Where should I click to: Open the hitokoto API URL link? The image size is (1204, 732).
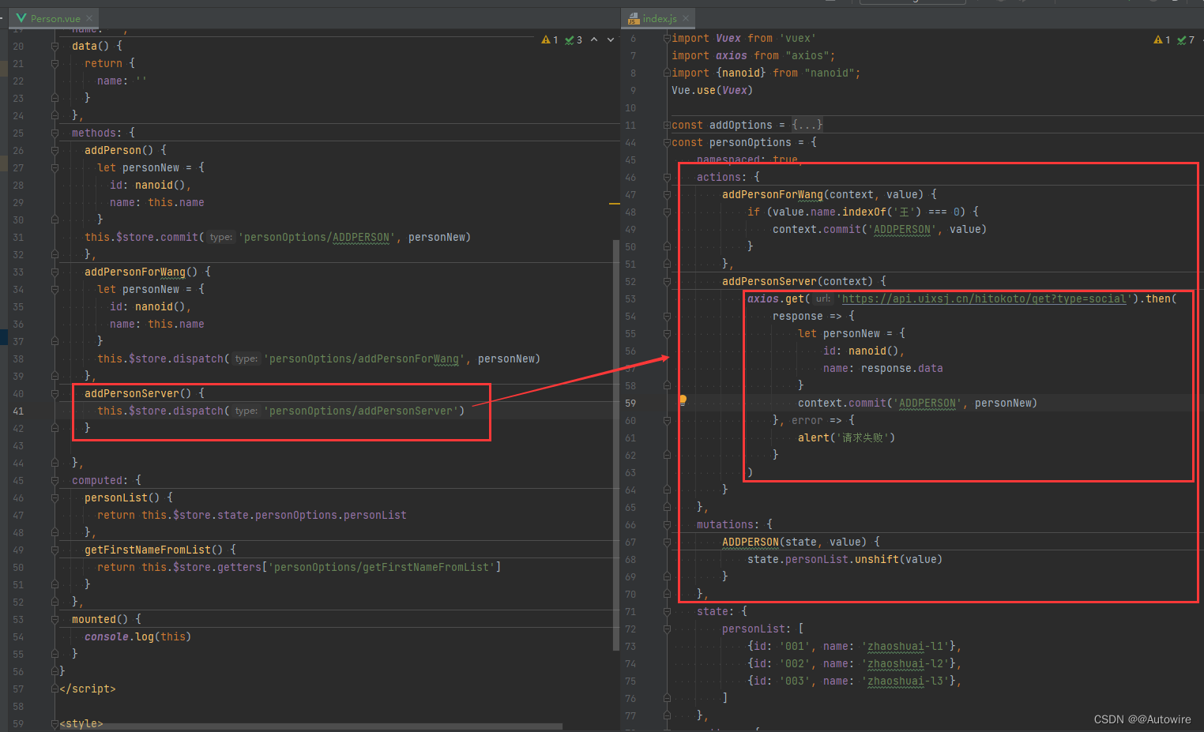tap(984, 298)
